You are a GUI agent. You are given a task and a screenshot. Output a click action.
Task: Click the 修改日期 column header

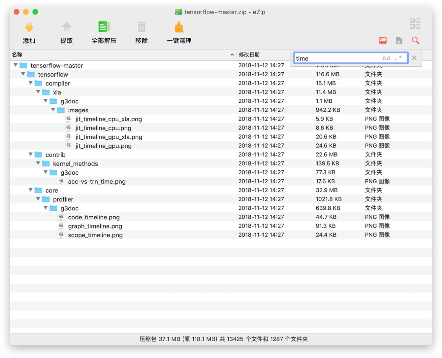point(250,54)
